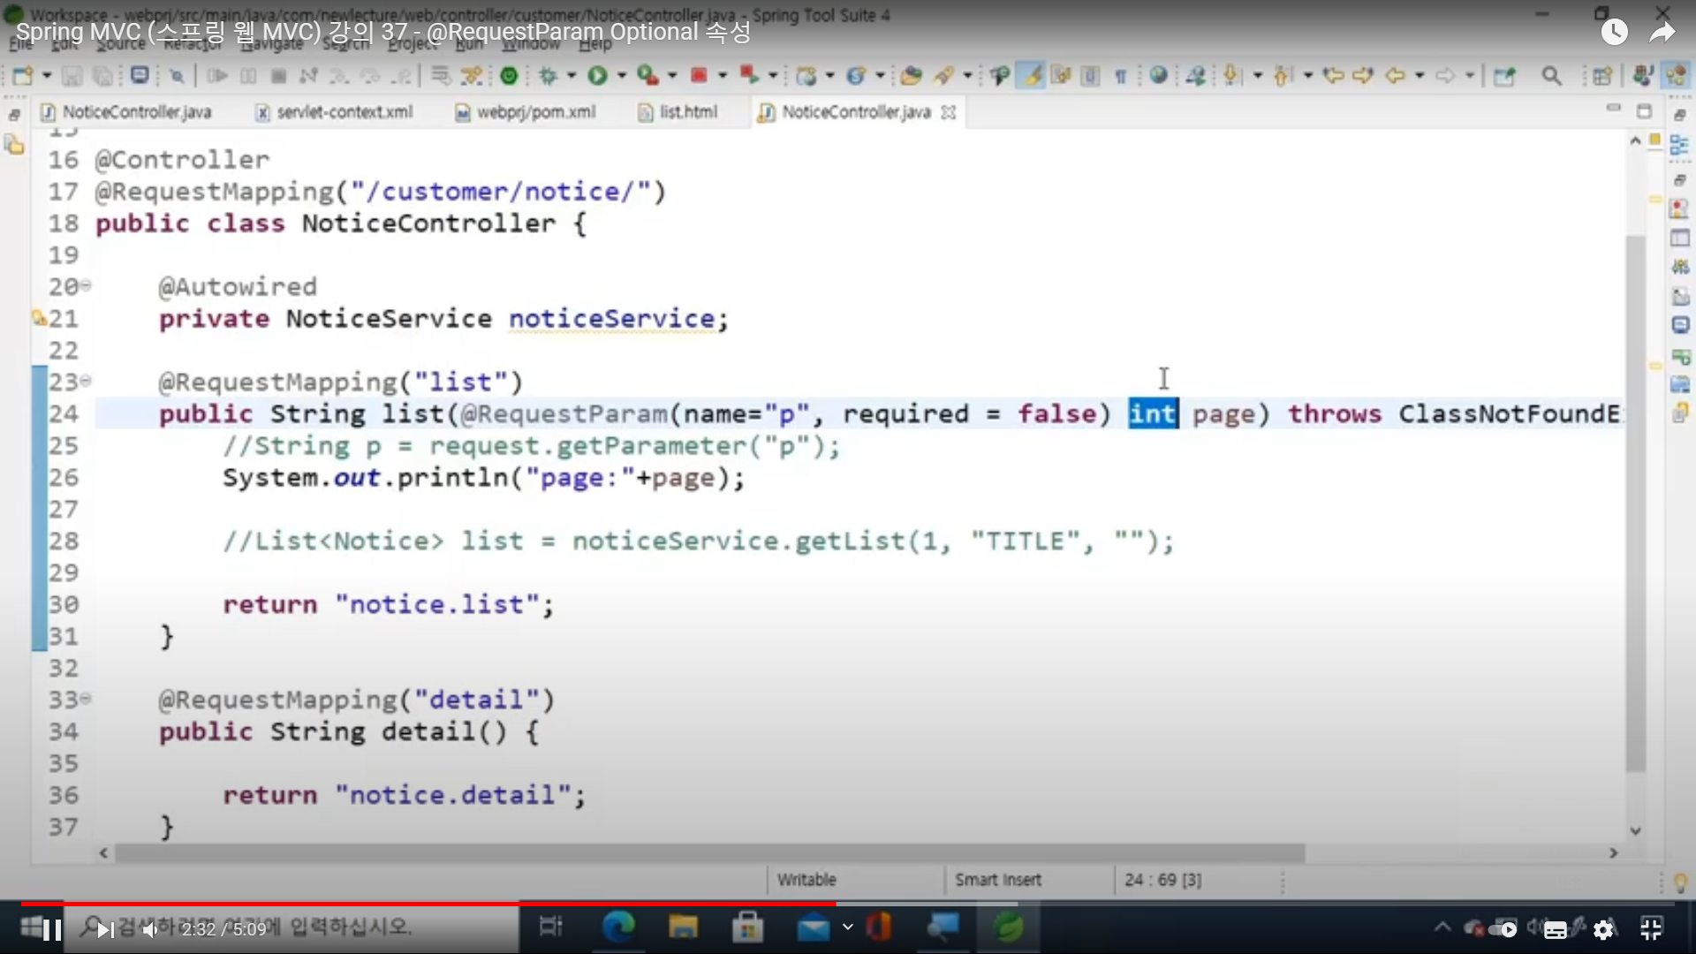The height and width of the screenshot is (954, 1696).
Task: Toggle Show Whitespace Characters pilcrow icon
Action: pyautogui.click(x=1120, y=76)
